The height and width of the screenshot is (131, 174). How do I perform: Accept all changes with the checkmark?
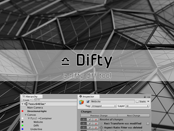[x=90, y=120]
